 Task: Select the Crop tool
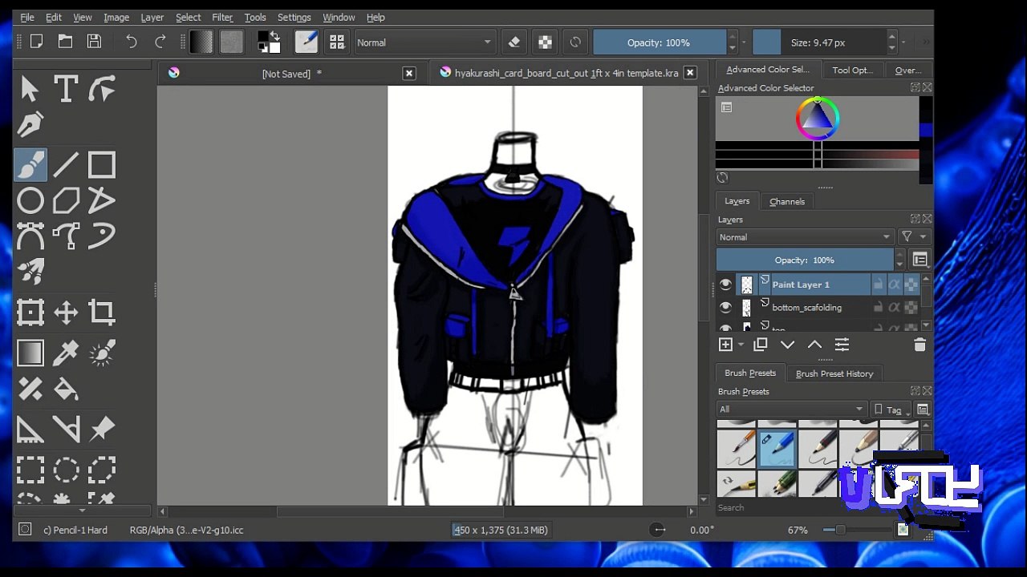[102, 312]
